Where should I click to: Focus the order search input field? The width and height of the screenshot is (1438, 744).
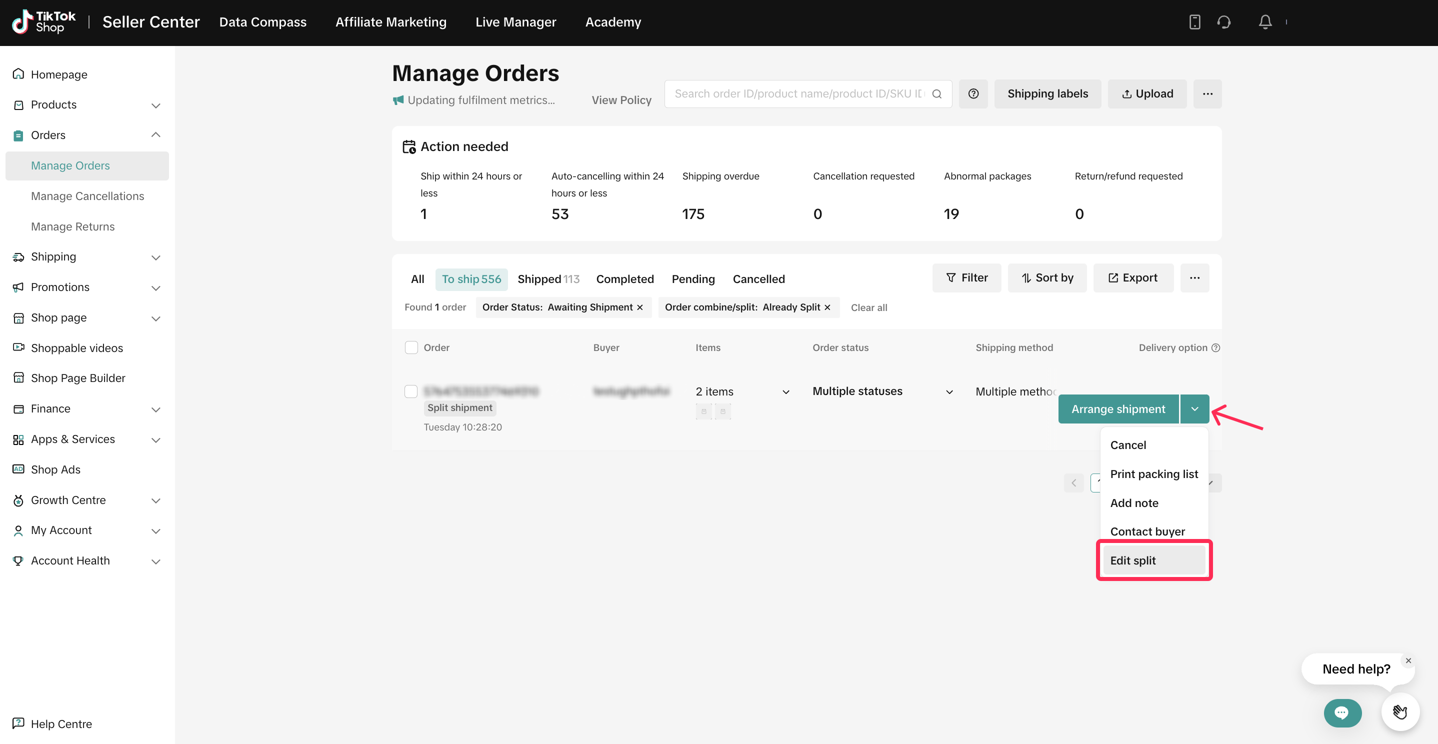pyautogui.click(x=798, y=94)
